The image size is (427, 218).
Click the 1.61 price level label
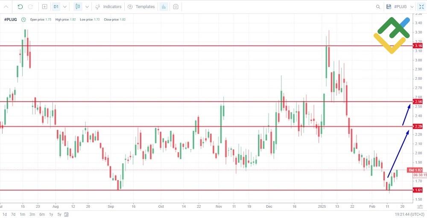(418, 190)
